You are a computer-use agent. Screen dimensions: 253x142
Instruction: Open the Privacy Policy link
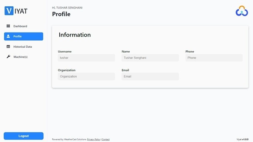94,139
